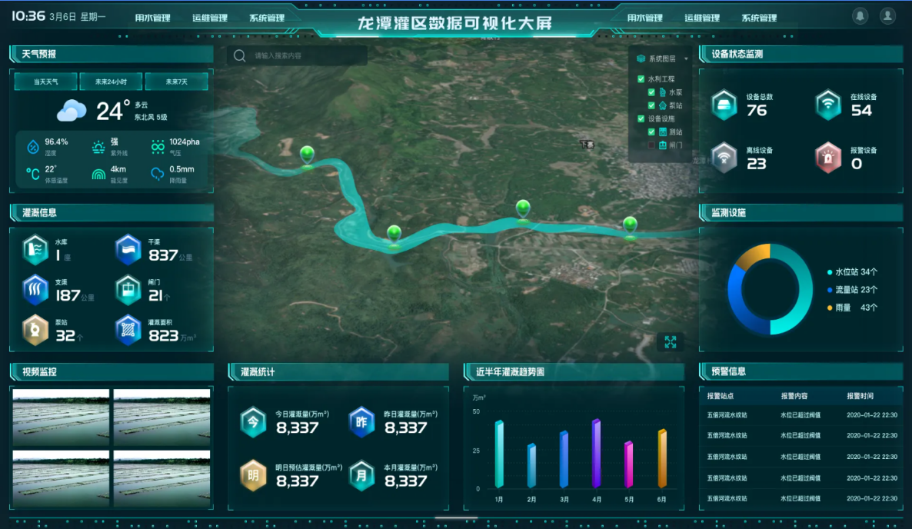Click the 在线设备 wifi icon
The width and height of the screenshot is (912, 529).
point(828,105)
